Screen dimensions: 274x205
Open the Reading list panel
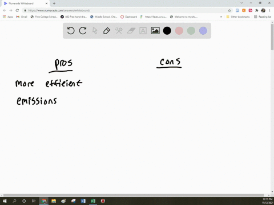point(263,17)
